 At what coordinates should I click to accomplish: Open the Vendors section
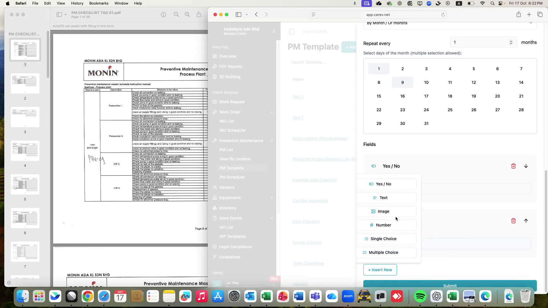(x=227, y=187)
